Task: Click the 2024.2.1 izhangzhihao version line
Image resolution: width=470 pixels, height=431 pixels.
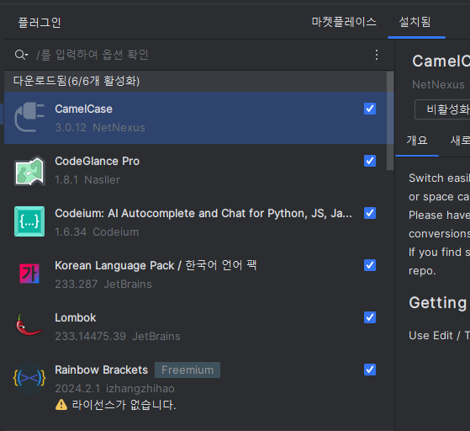Action: click(x=114, y=389)
